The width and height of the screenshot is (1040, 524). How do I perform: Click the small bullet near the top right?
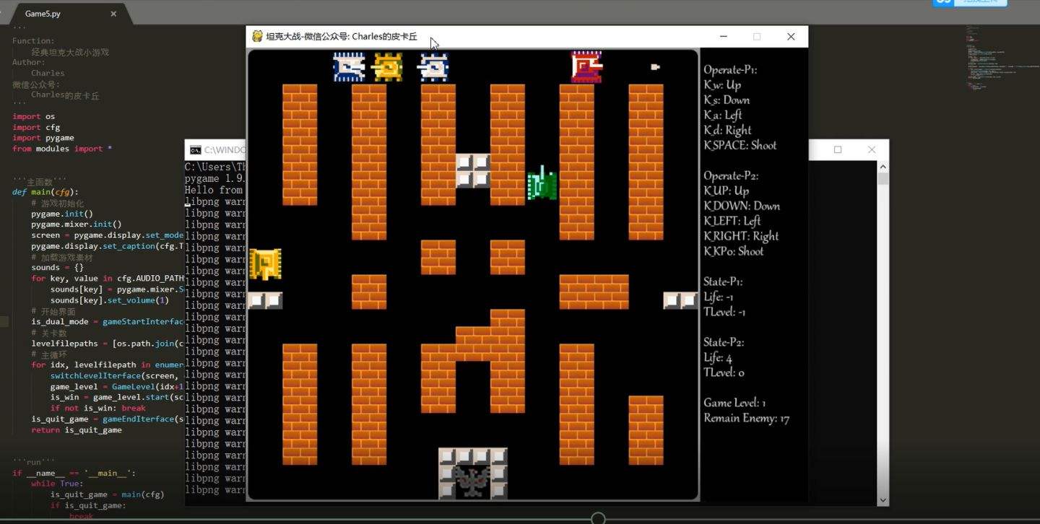tap(655, 67)
